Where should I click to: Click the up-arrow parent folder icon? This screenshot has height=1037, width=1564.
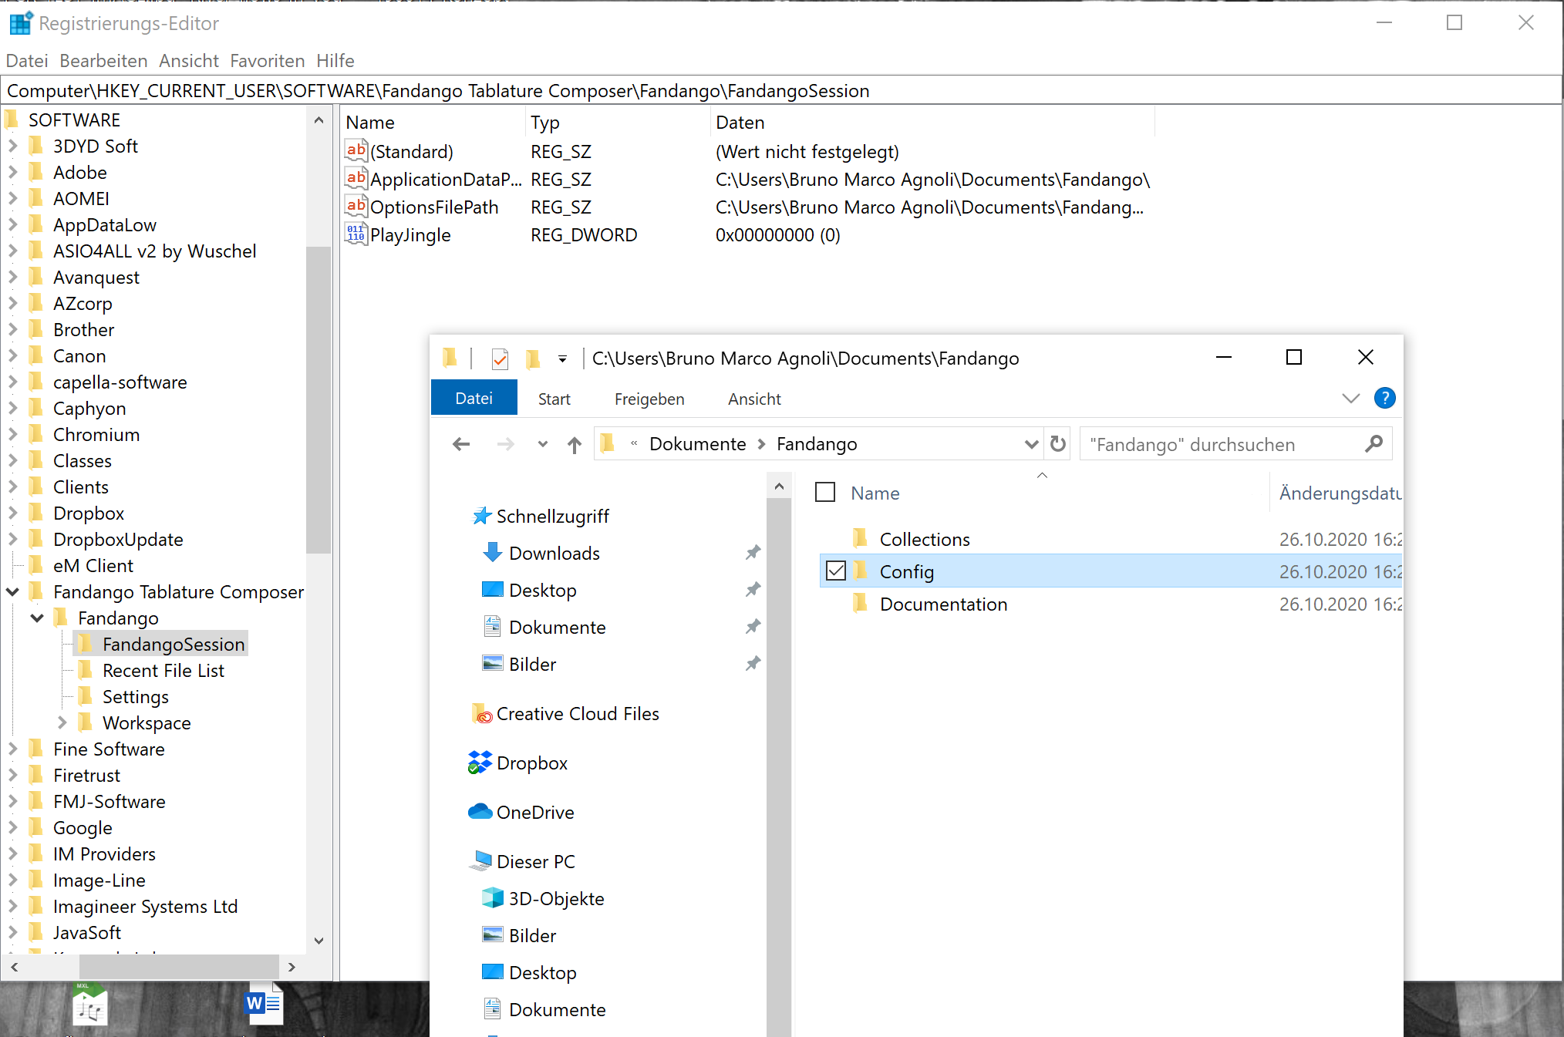click(x=574, y=445)
